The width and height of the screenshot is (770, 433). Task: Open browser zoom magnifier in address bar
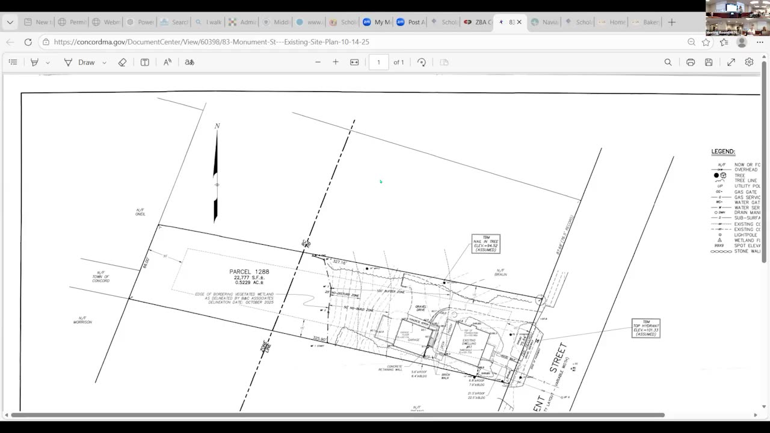(x=691, y=42)
